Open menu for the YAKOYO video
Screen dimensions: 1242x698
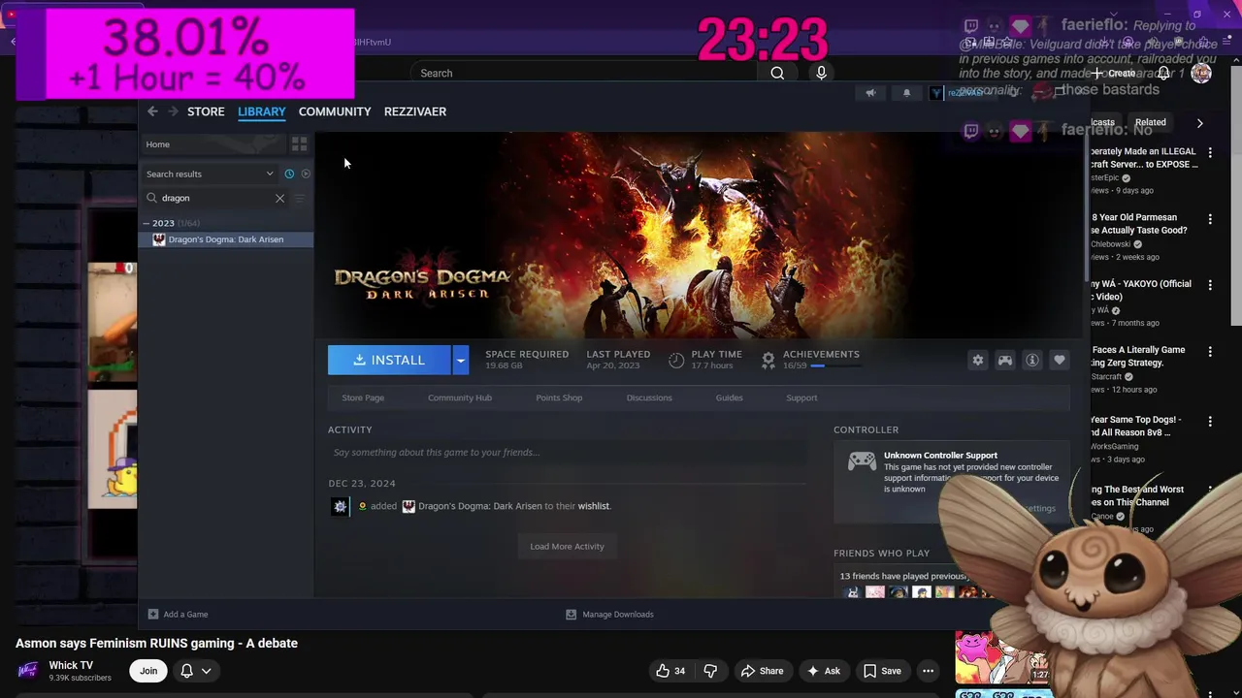tap(1210, 285)
